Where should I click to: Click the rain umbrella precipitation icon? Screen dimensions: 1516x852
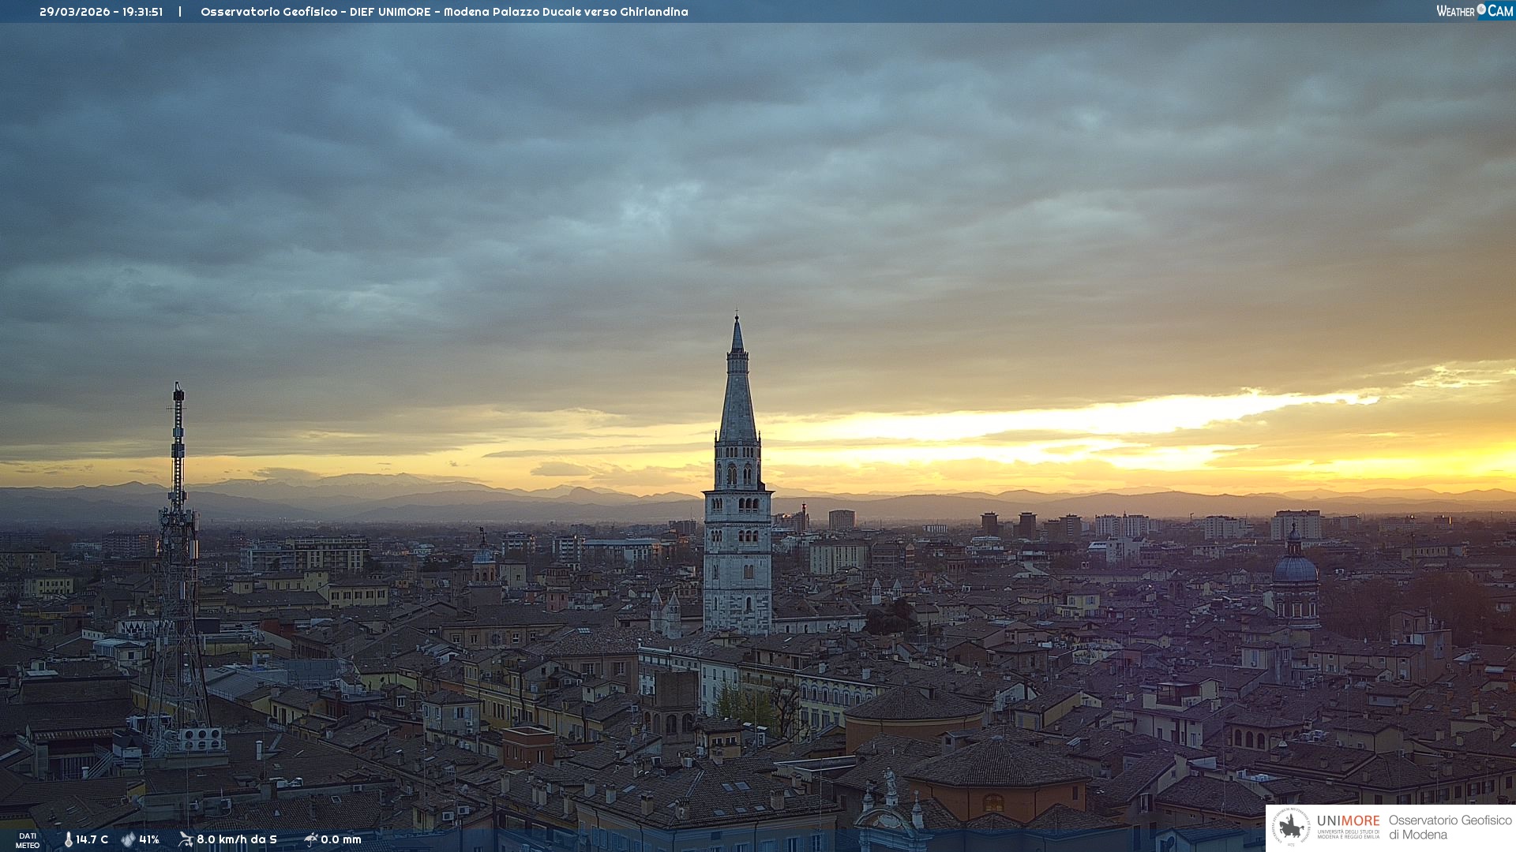pyautogui.click(x=310, y=839)
